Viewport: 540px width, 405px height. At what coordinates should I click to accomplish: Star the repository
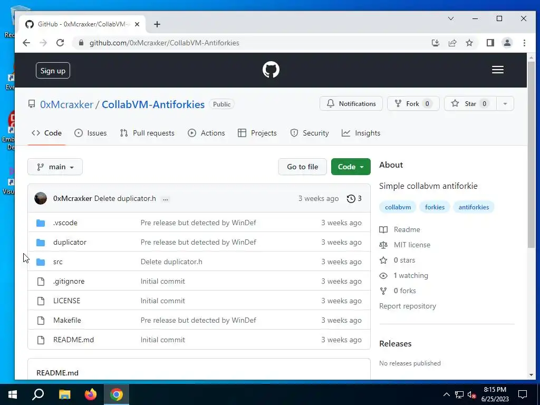tap(470, 104)
